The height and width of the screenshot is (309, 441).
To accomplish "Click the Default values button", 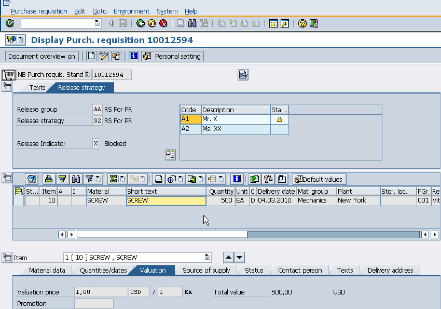I will tap(320, 179).
